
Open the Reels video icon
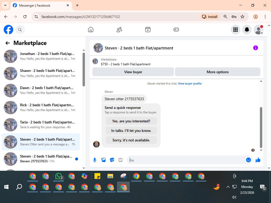pyautogui.click(x=148, y=30)
